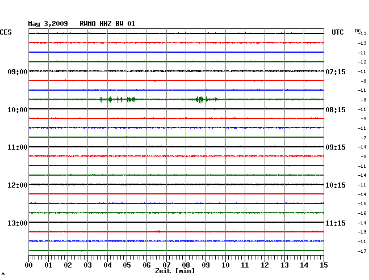Click minute tick label "15" on time axis
The image size is (369, 280).
click(324, 265)
